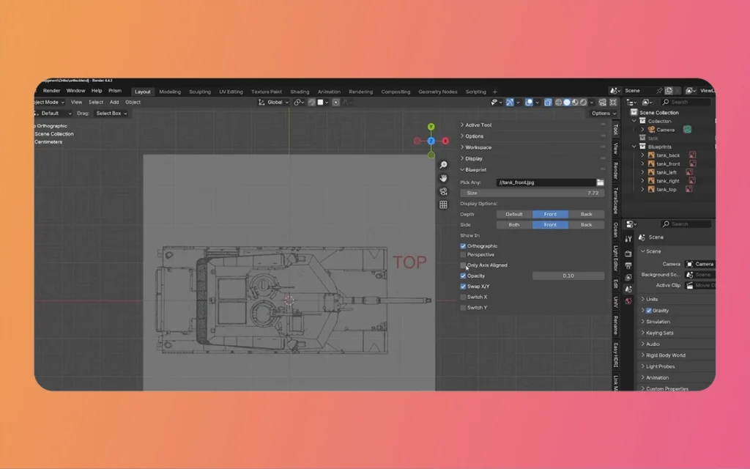Switch orthographic/perspective with the grid icon
Viewport: 750px width, 469px height.
click(x=443, y=204)
